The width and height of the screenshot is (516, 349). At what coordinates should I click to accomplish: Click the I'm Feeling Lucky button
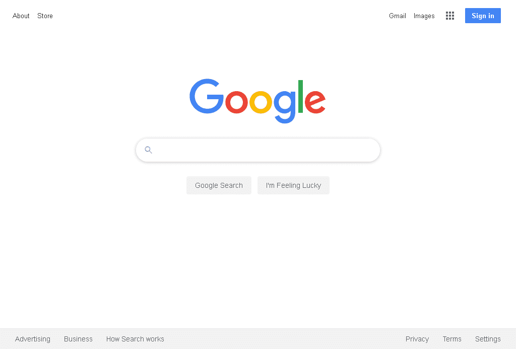tap(293, 185)
